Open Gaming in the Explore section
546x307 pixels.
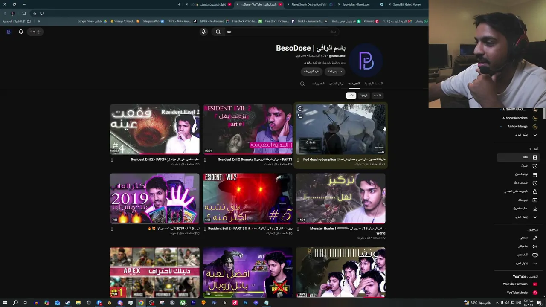(519, 255)
